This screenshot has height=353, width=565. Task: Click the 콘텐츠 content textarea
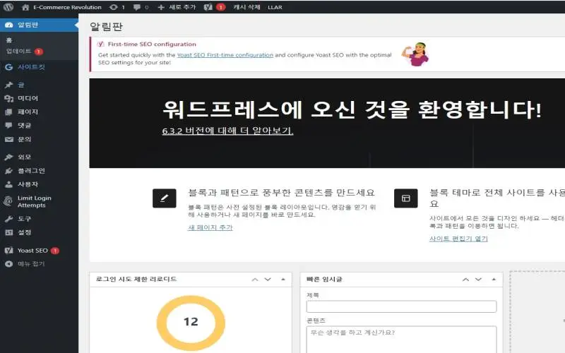click(401, 340)
